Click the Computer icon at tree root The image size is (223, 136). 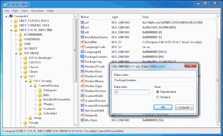point(11,16)
